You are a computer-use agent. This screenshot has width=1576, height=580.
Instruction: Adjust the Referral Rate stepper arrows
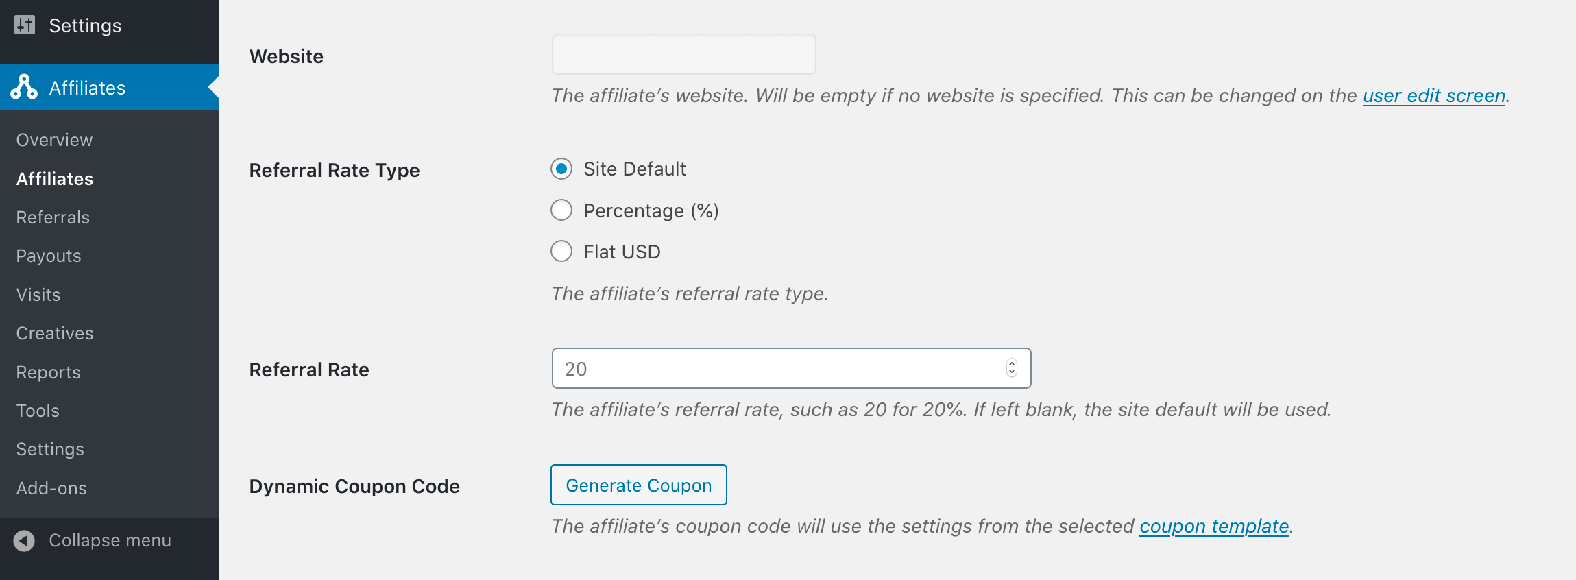tap(1012, 368)
